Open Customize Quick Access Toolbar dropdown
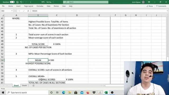 click(31, 2)
